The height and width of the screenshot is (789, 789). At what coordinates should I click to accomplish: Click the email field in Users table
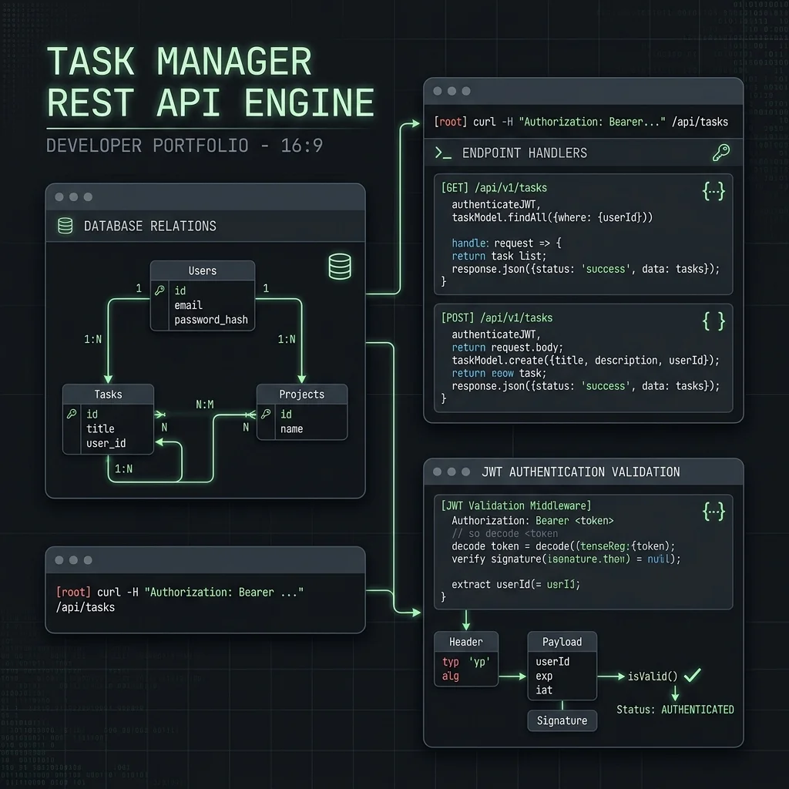click(188, 305)
